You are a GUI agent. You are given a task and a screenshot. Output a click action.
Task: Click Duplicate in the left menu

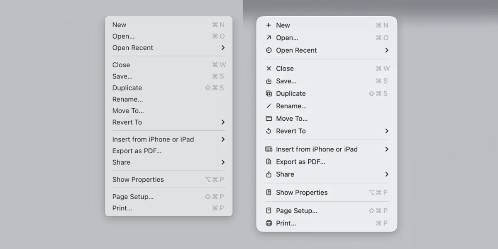point(127,88)
